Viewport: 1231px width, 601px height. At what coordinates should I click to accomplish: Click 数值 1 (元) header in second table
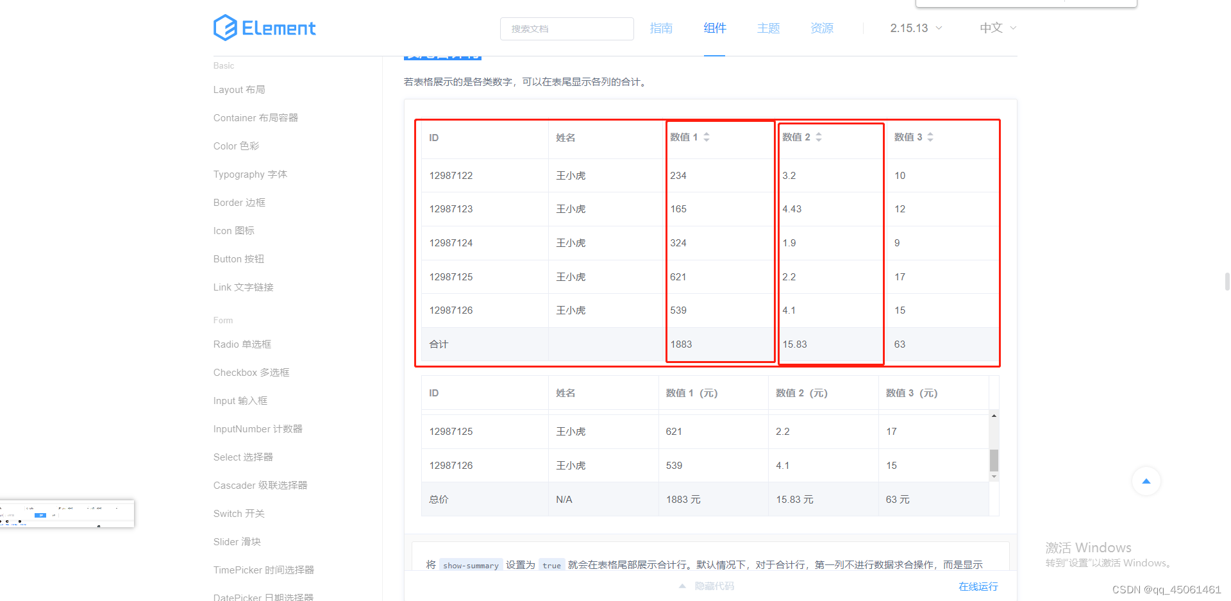coord(692,393)
